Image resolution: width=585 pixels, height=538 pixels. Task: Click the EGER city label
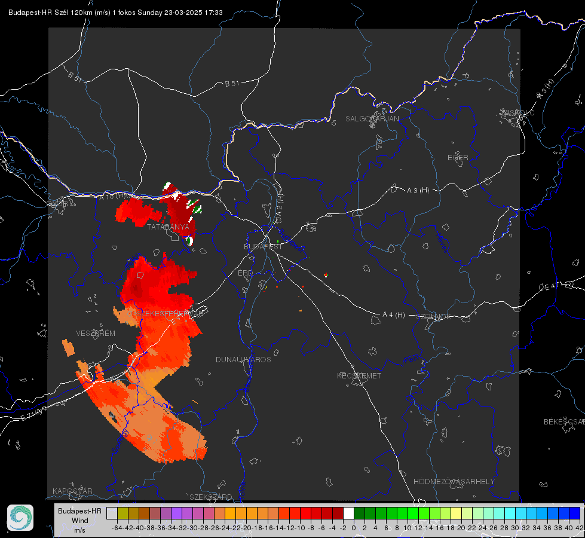(458, 158)
